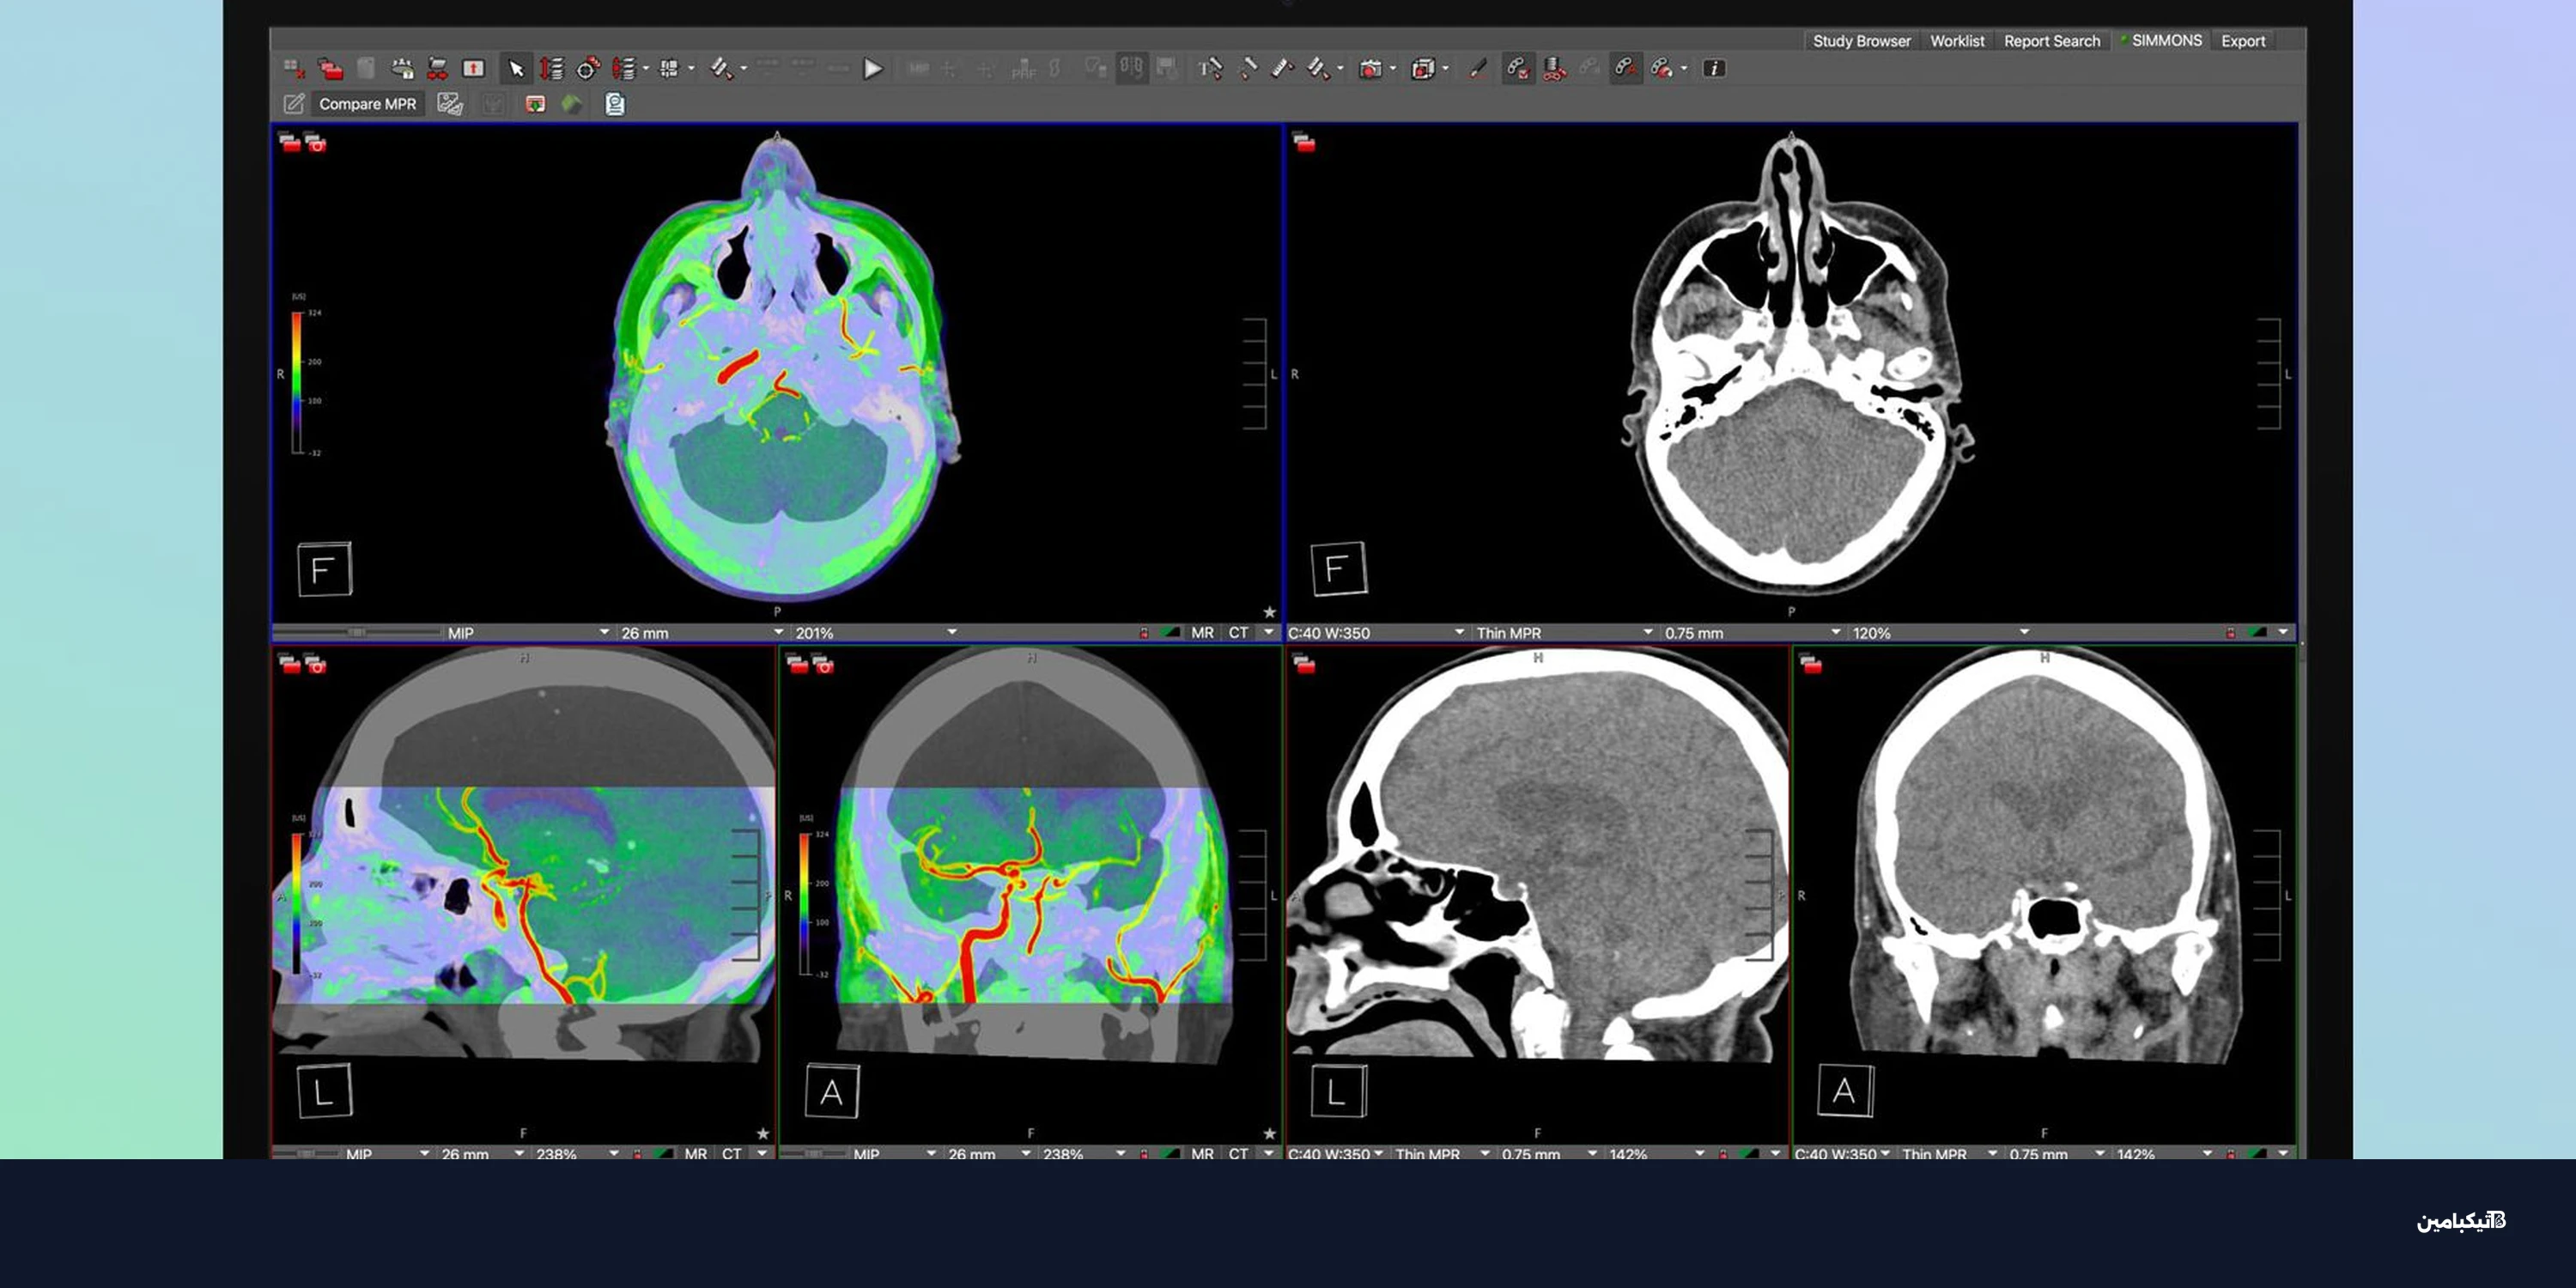Switch to the Worklist tab
Image resolution: width=2576 pixels, height=1288 pixels.
1956,41
